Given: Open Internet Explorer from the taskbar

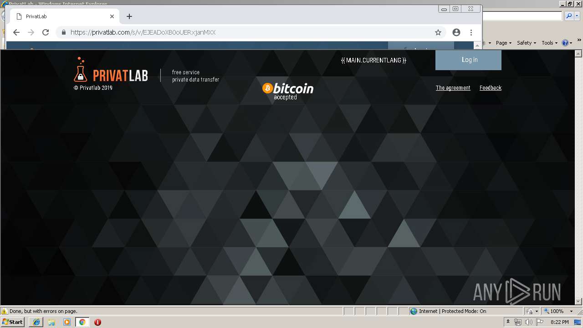Looking at the screenshot, I should point(36,322).
